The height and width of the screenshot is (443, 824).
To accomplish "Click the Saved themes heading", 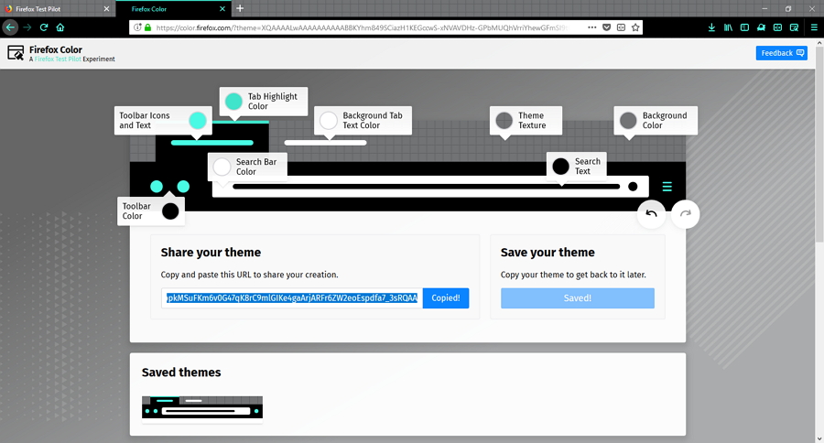I will click(181, 372).
